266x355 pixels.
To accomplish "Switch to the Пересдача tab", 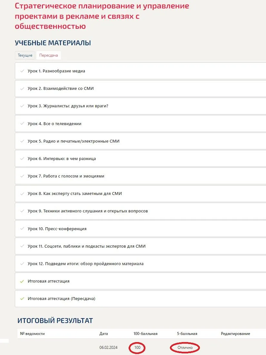I will coord(49,55).
